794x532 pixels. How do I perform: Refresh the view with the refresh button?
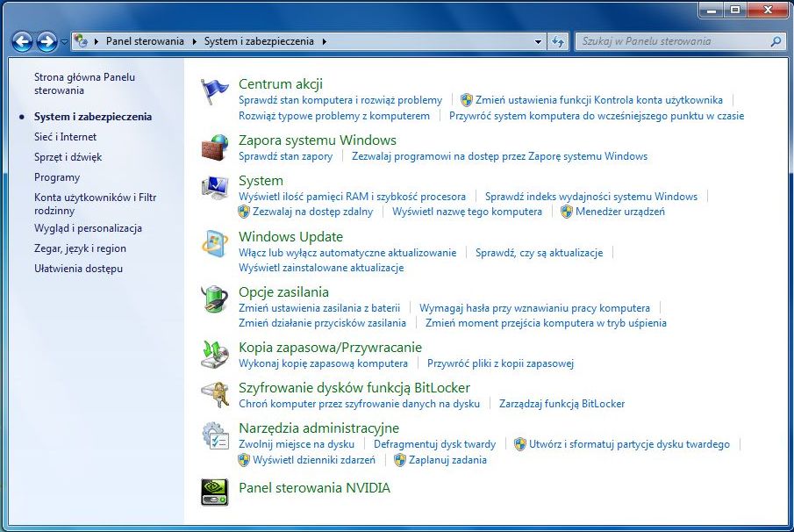click(557, 41)
